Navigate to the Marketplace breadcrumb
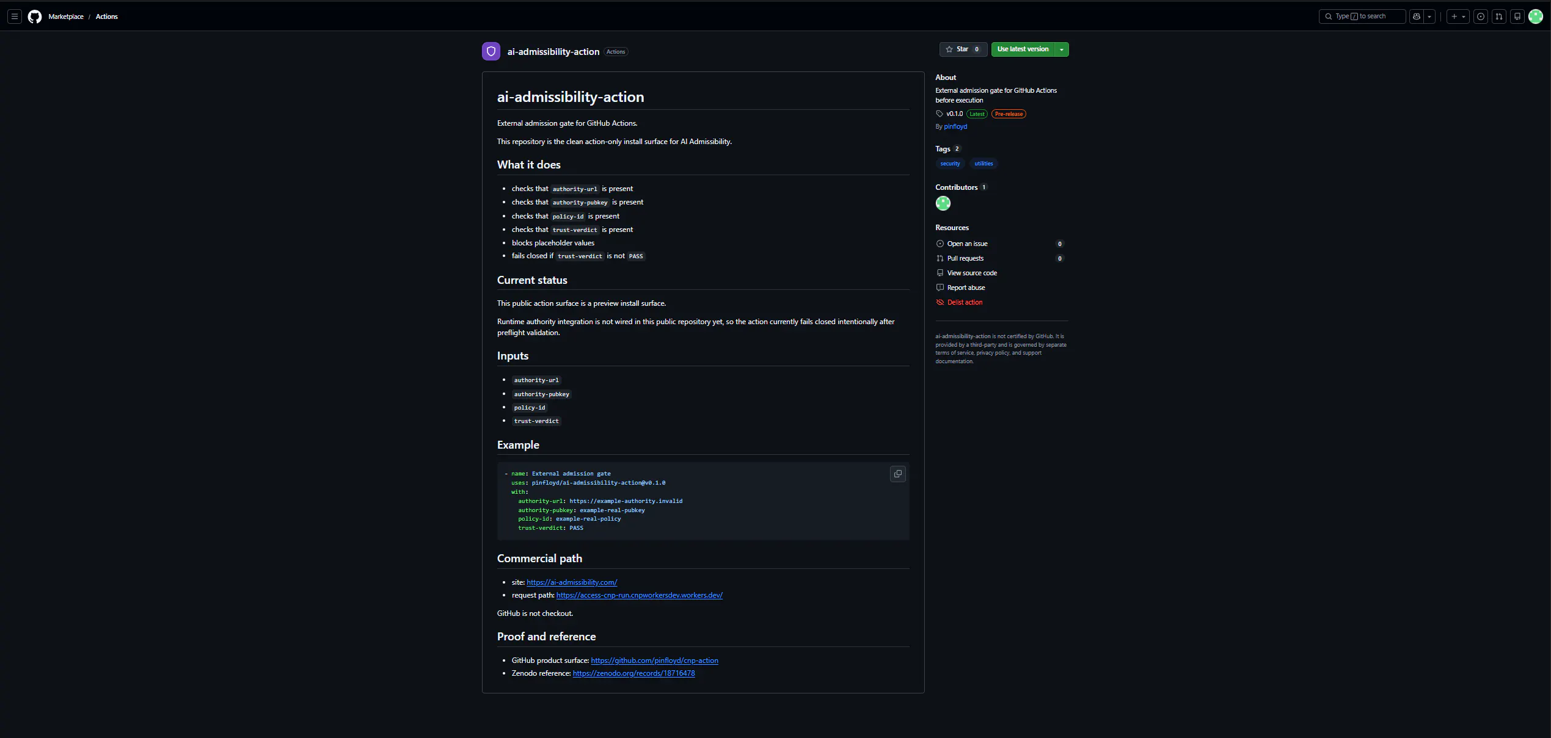1551x738 pixels. pyautogui.click(x=66, y=16)
